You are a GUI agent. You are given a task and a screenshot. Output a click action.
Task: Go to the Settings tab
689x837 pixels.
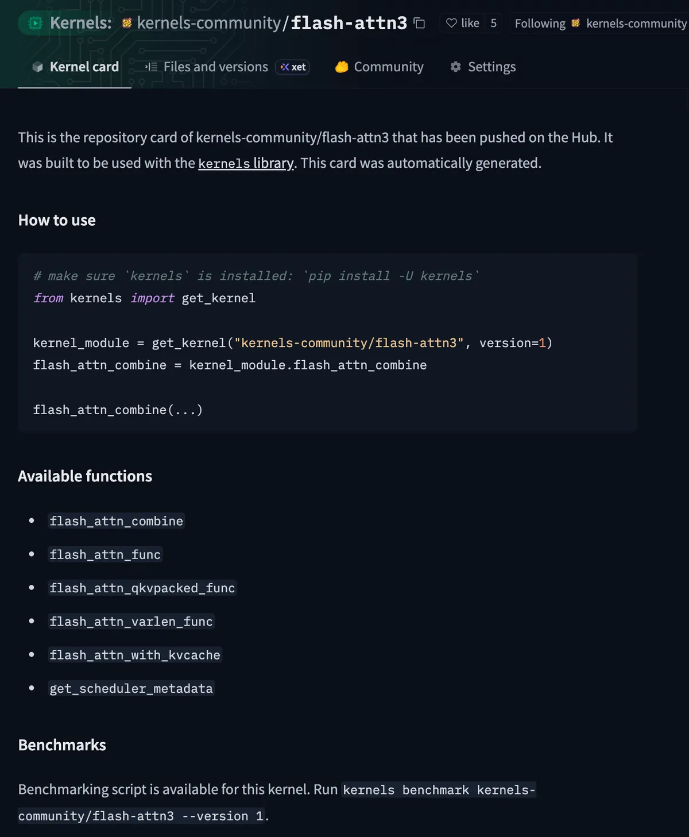point(483,67)
